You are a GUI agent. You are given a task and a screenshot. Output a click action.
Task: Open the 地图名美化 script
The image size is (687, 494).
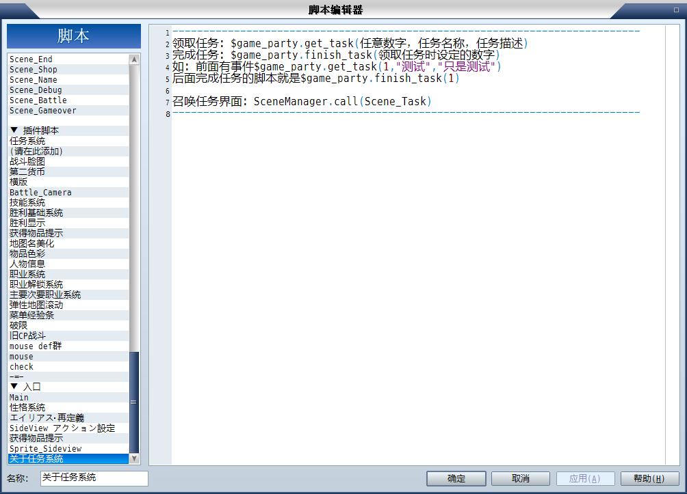tap(69, 243)
